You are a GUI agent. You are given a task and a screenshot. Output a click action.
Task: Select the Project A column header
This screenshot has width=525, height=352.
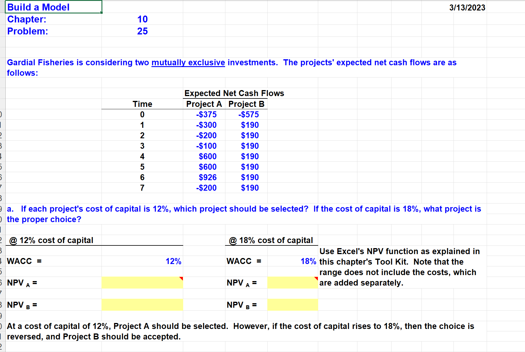tap(204, 104)
